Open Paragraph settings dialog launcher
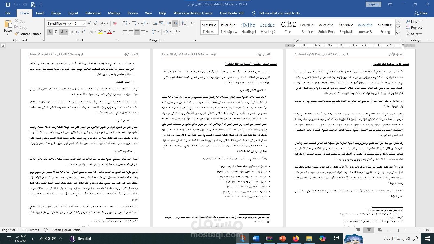Screen dimensions: 434x244 [x=195, y=40]
